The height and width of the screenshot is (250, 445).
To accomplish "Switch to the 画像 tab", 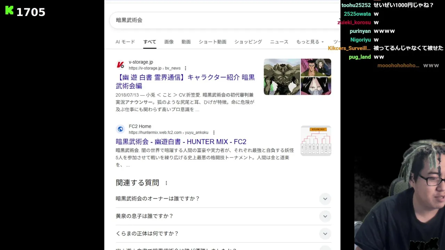I will click(169, 42).
